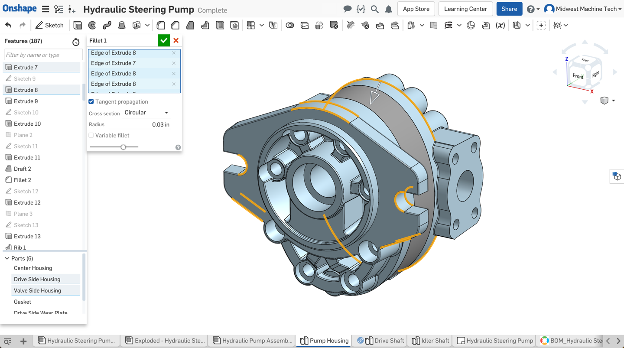The width and height of the screenshot is (624, 348).
Task: Open the Onshape main hamburger menu
Action: [45, 9]
